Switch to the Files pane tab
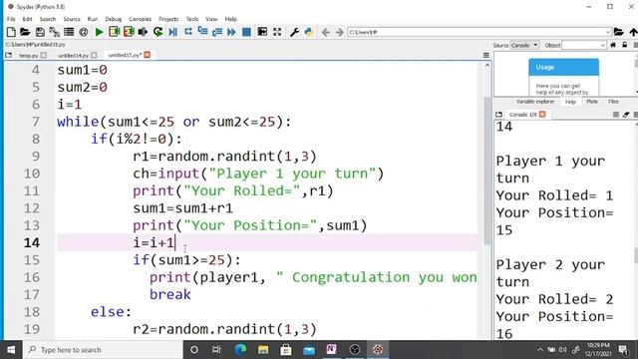 (x=613, y=102)
